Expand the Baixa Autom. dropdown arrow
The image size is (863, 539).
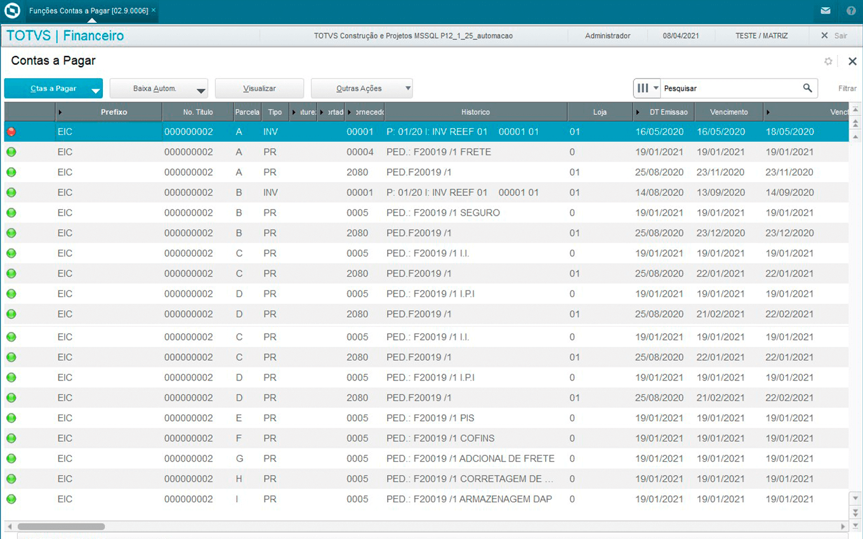(201, 91)
